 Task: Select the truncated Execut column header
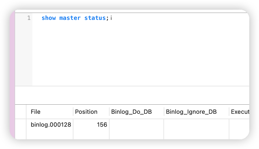(x=239, y=112)
